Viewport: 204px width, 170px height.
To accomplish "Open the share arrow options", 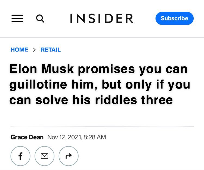I will (69, 156).
